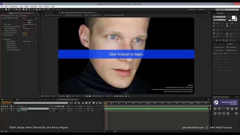Image resolution: width=240 pixels, height=135 pixels.
Task: Open Solve Method dropdown
Action: (30, 41)
